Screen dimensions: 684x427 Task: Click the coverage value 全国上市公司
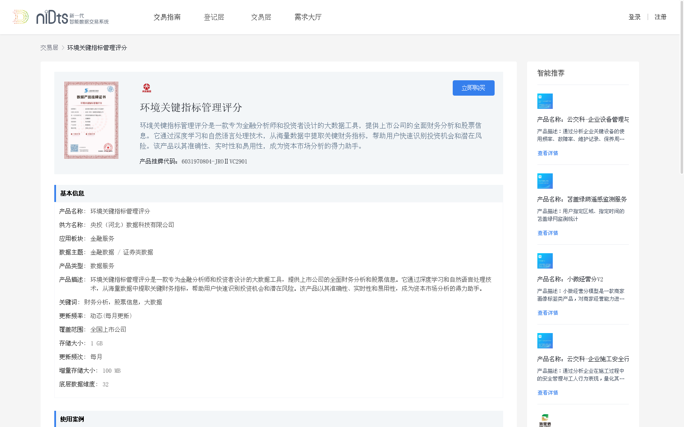tap(108, 330)
